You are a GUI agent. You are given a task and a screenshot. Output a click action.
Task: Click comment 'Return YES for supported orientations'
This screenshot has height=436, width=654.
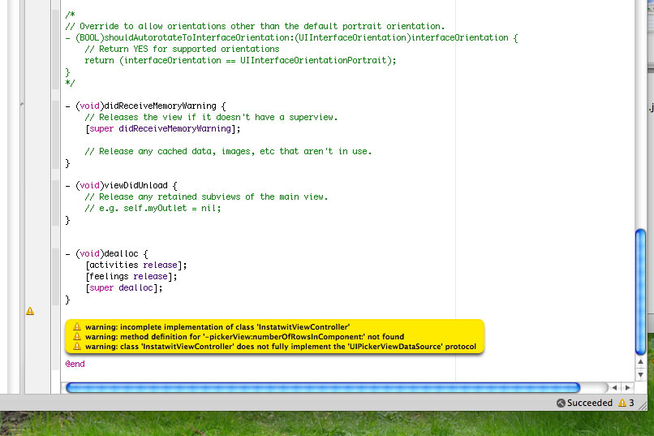coord(182,49)
